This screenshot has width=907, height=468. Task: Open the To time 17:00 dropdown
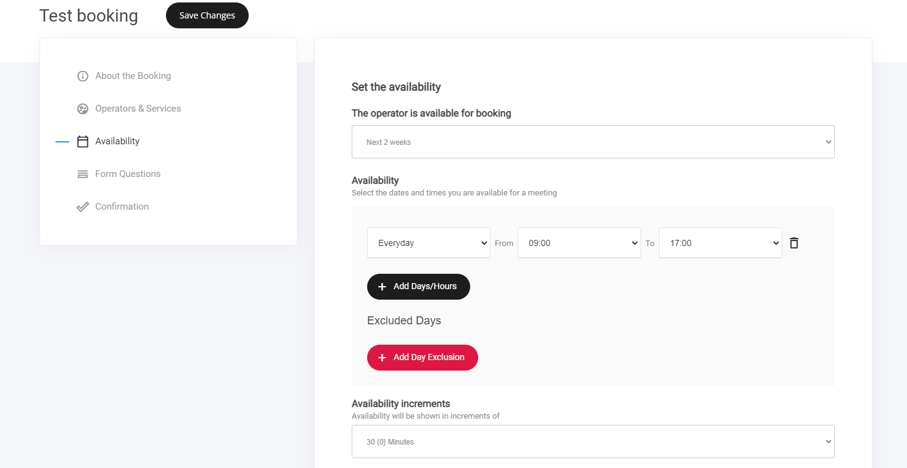coord(720,243)
